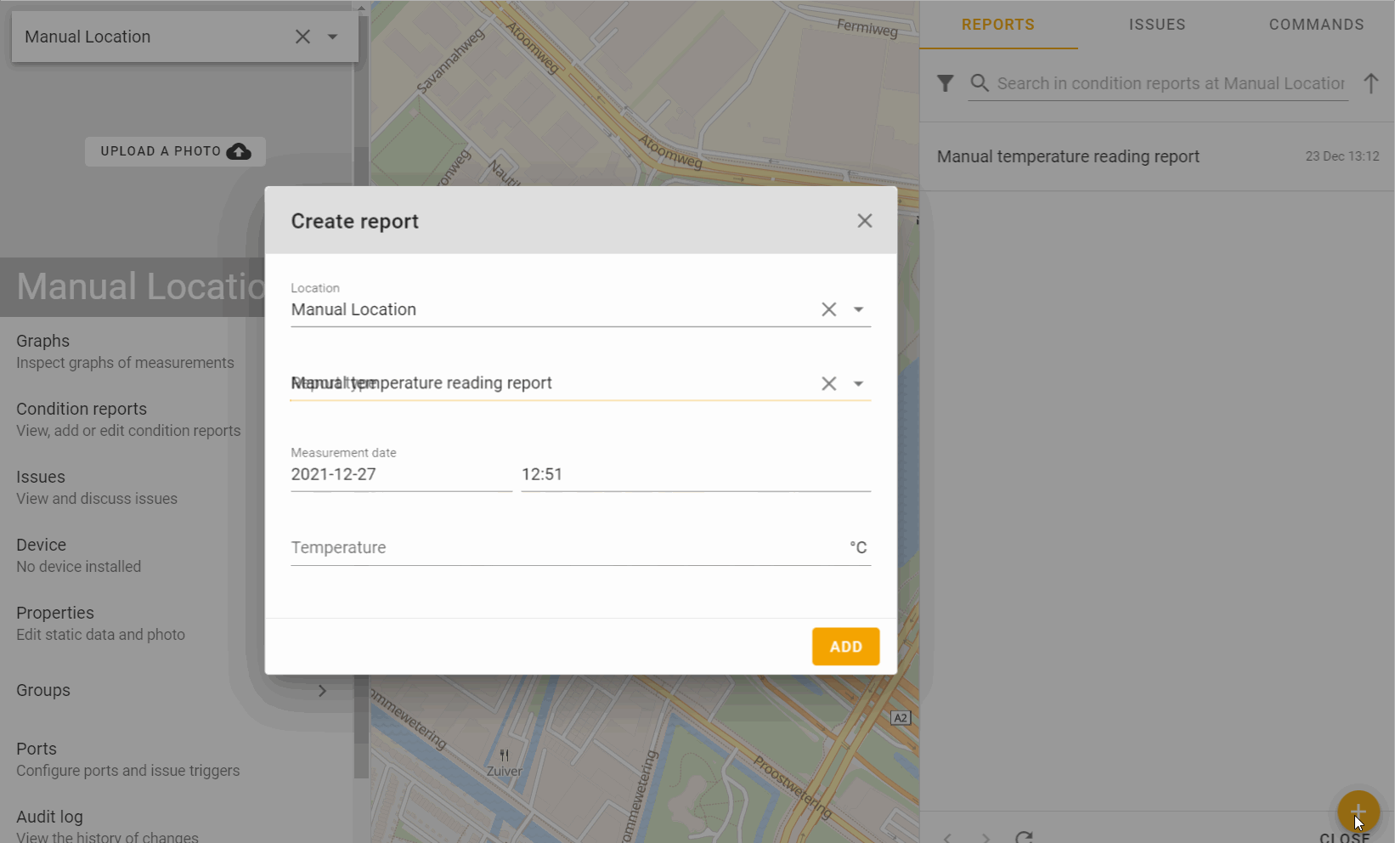Expand top-left Manual Location dropdown

point(333,37)
